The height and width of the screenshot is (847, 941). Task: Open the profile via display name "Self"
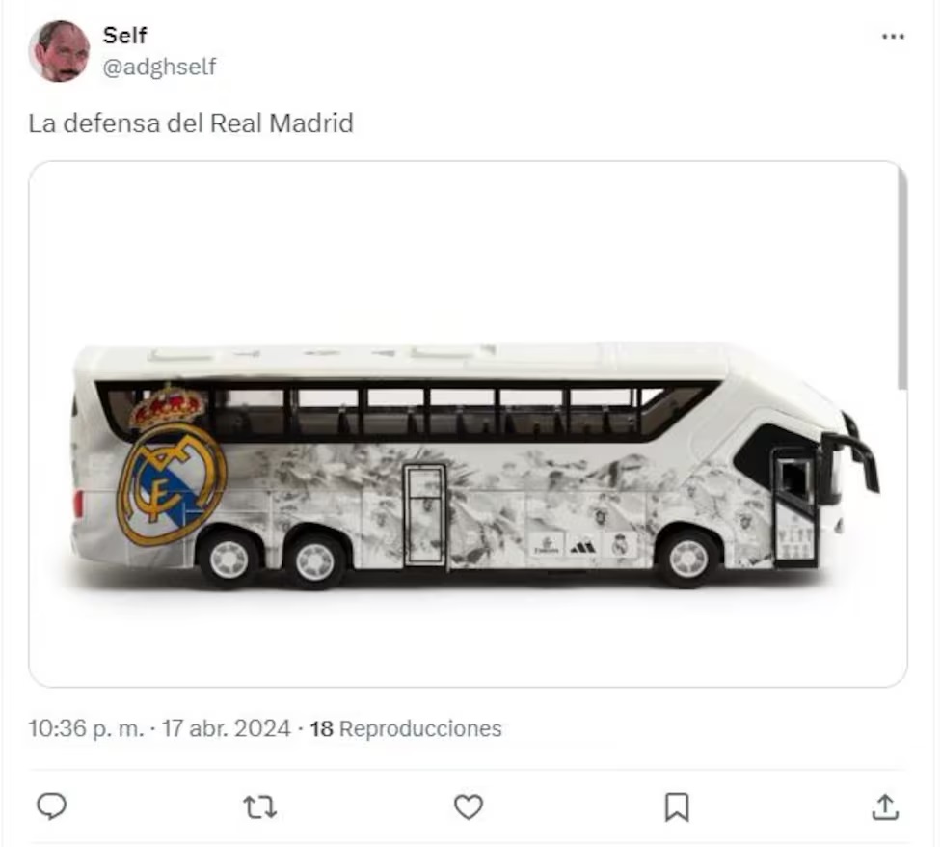(x=124, y=37)
